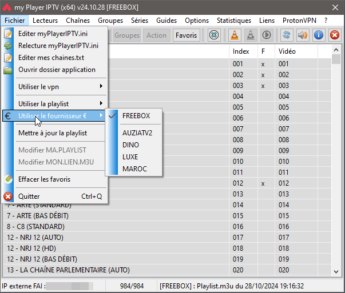
Task: Click the Groupes toolbar button
Action: point(127,35)
